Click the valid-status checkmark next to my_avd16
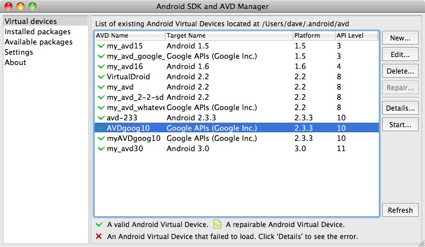The image size is (425, 247). (101, 67)
